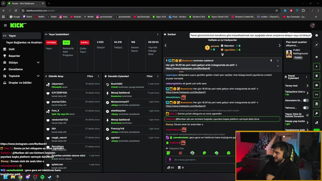
Task: Open the hamburger menu beside Kick logo
Action: tap(5, 25)
